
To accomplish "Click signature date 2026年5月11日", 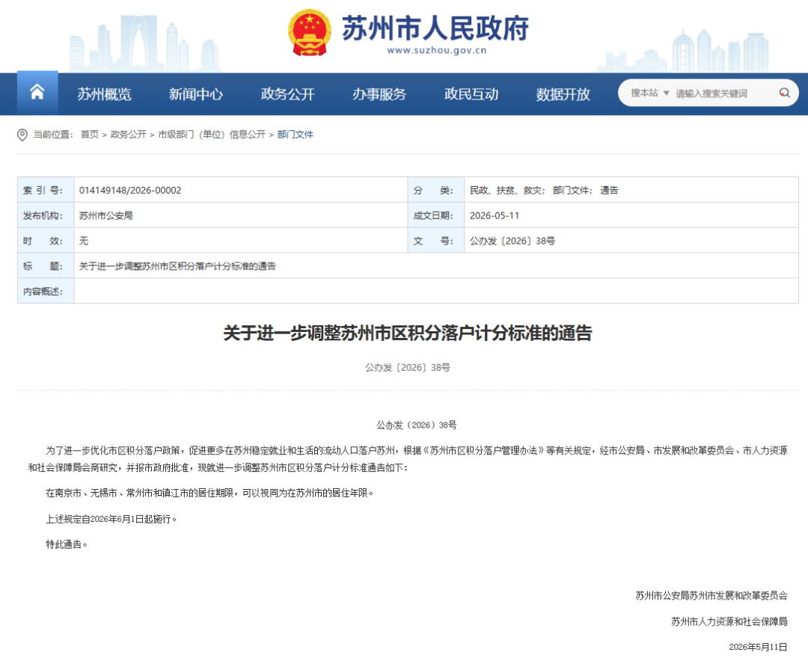I will (x=758, y=648).
